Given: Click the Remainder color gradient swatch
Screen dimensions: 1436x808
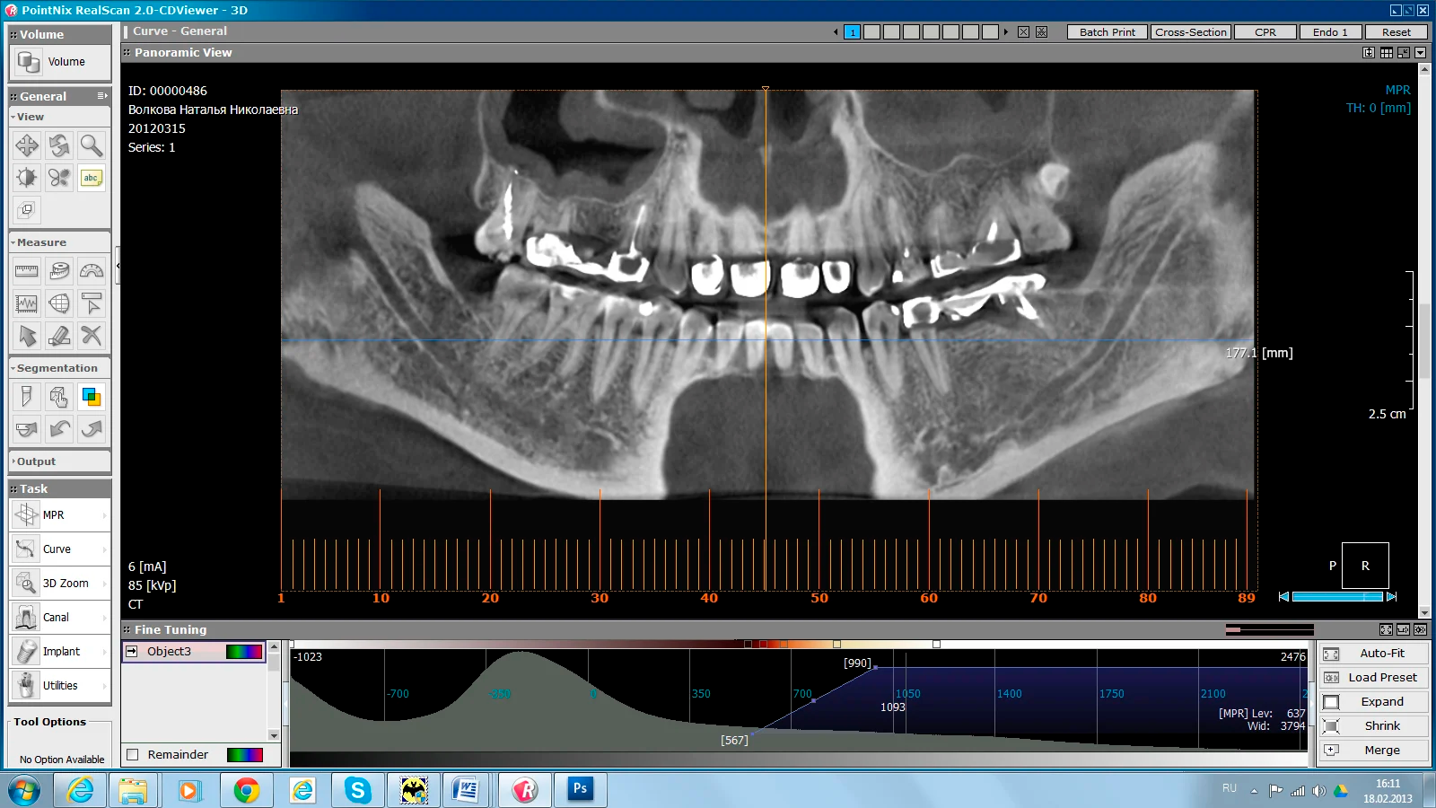Looking at the screenshot, I should pos(245,754).
